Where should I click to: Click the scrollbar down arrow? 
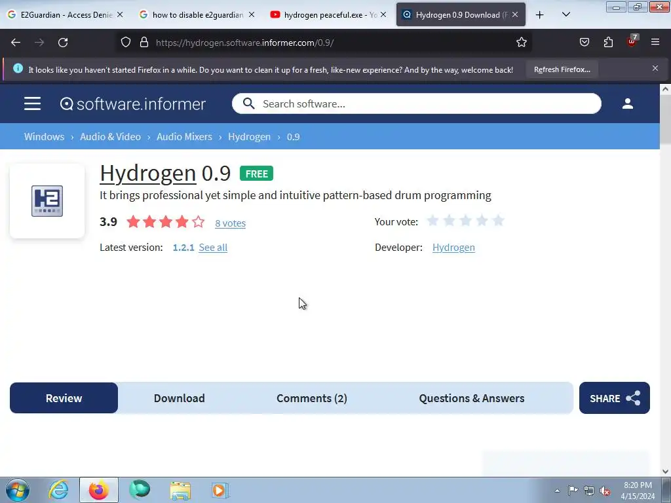click(x=665, y=472)
